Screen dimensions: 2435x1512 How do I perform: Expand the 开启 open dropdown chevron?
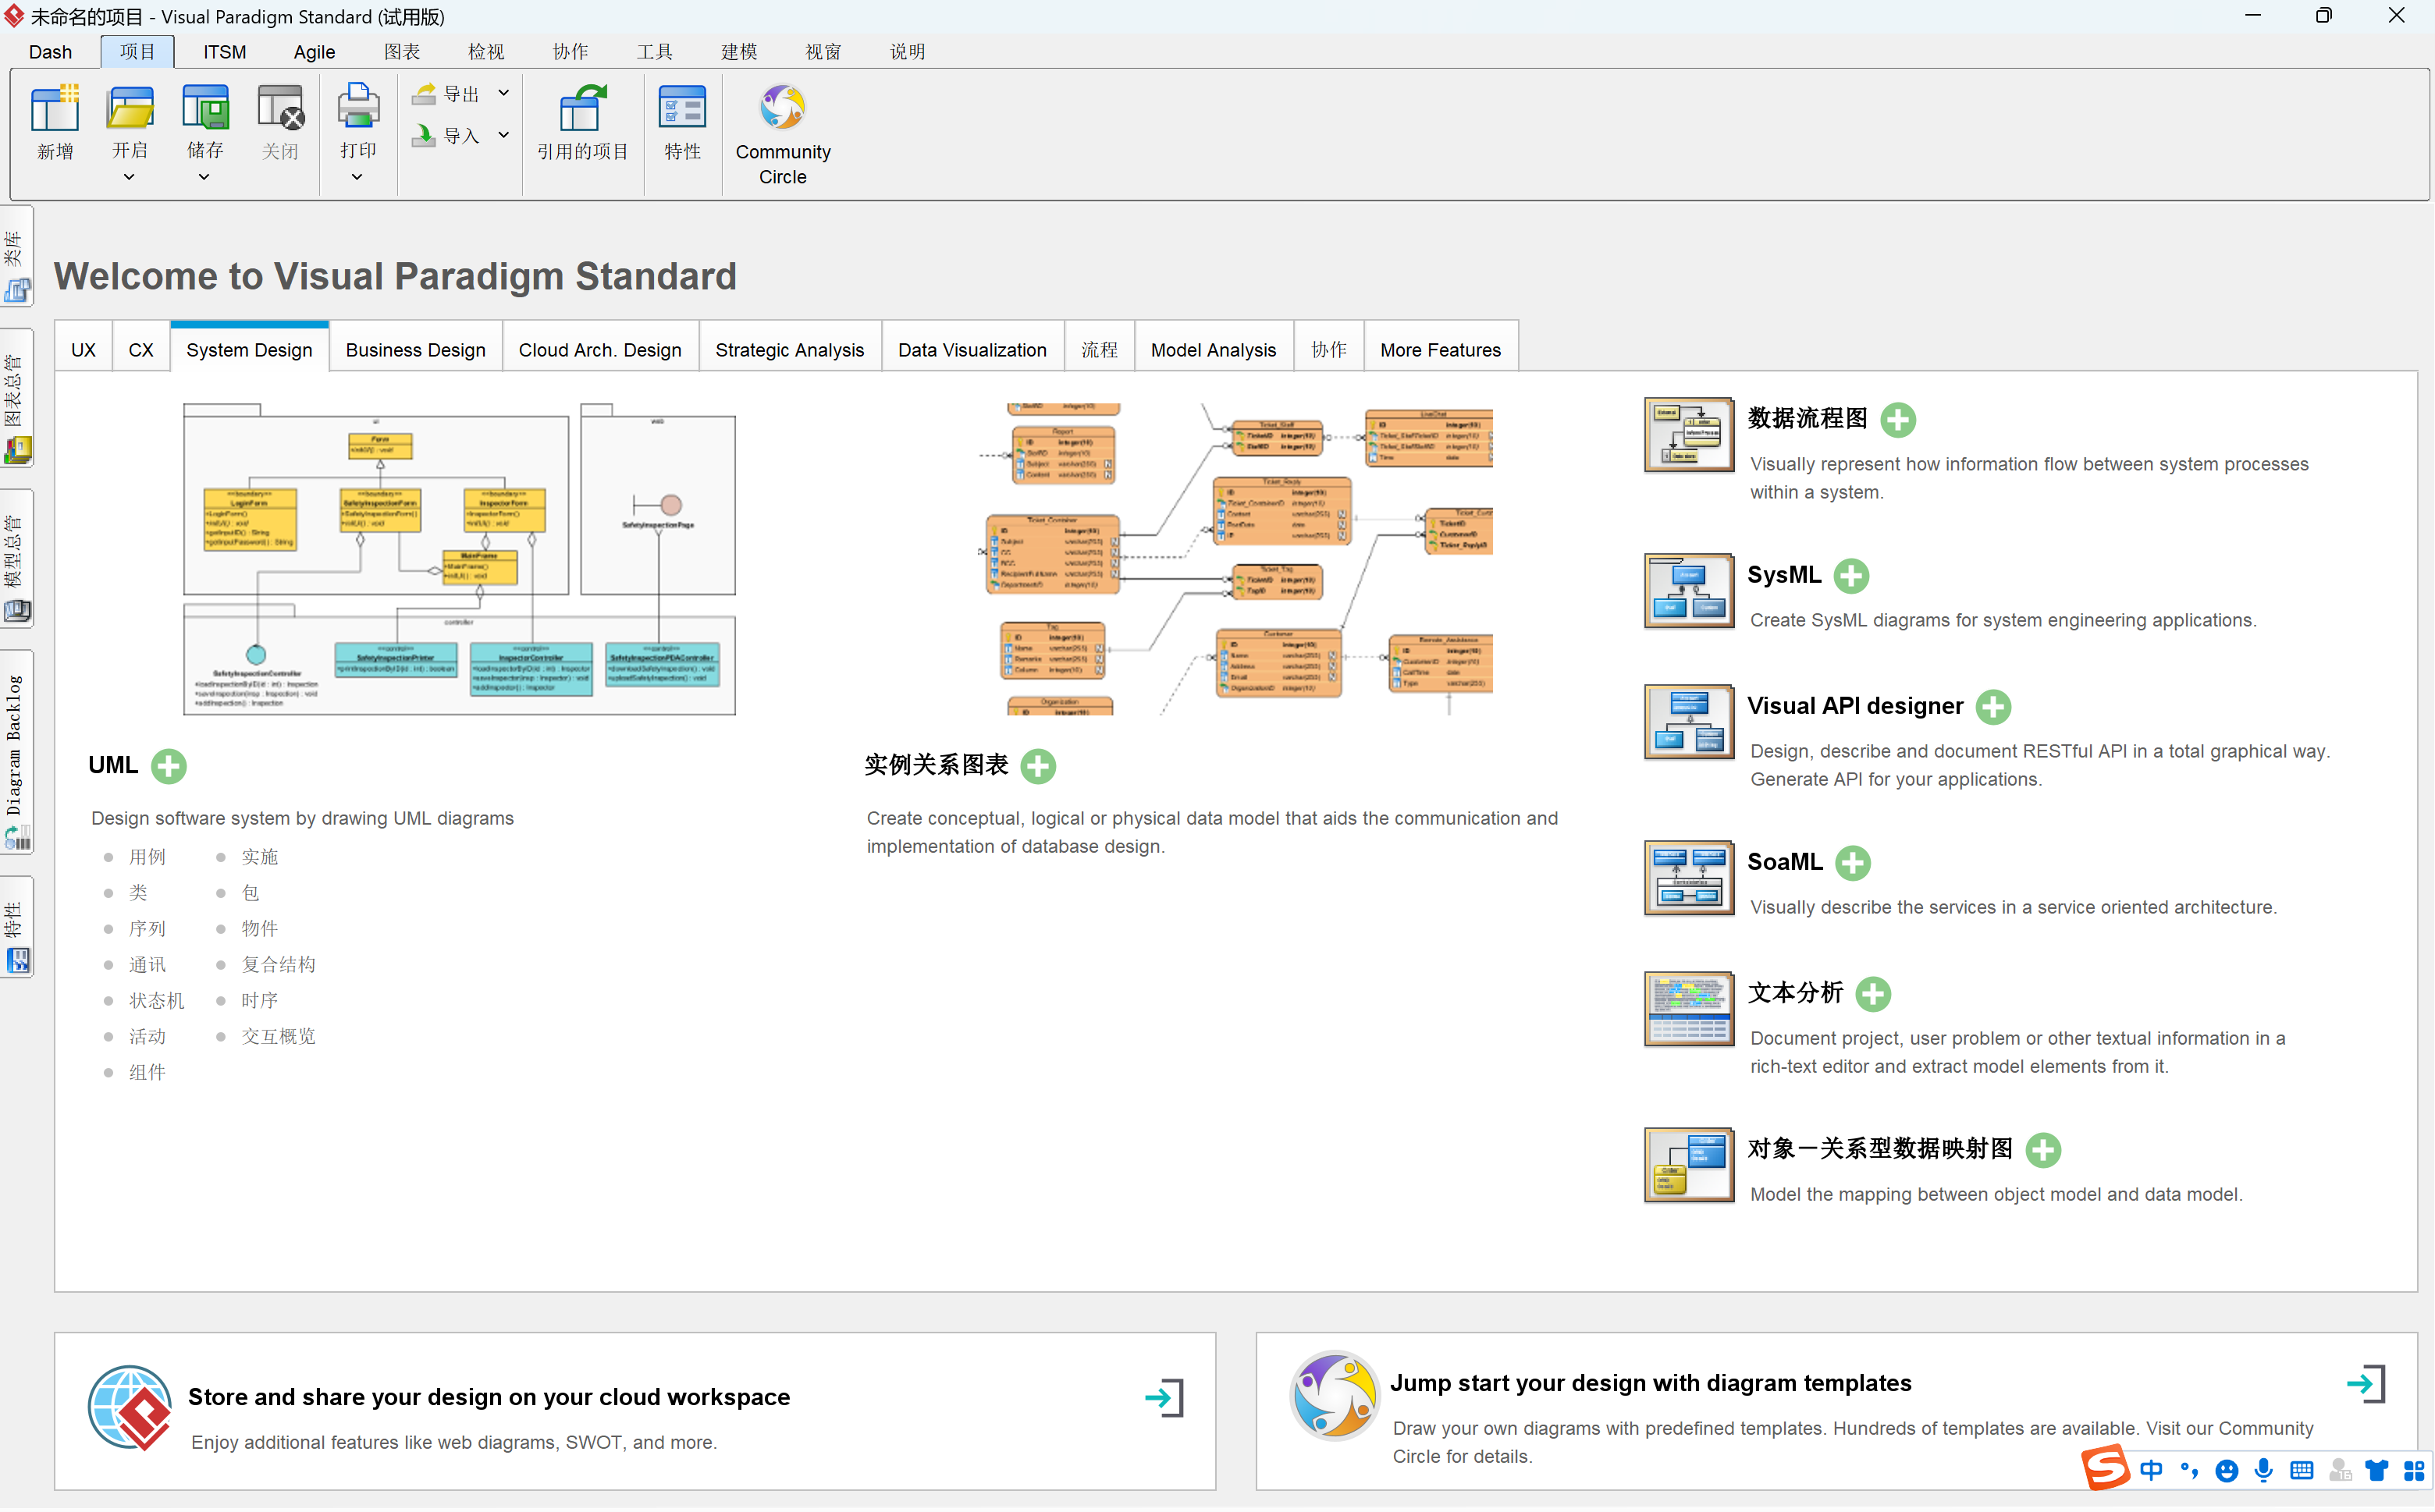point(129,177)
